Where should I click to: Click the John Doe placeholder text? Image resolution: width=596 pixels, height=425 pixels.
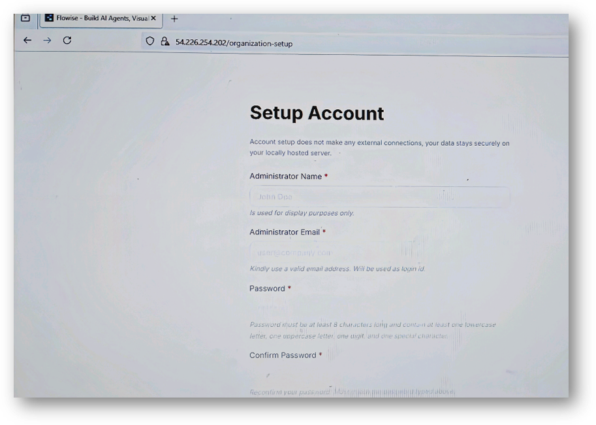[274, 196]
